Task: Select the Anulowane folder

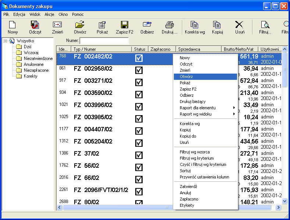Action: click(x=34, y=64)
